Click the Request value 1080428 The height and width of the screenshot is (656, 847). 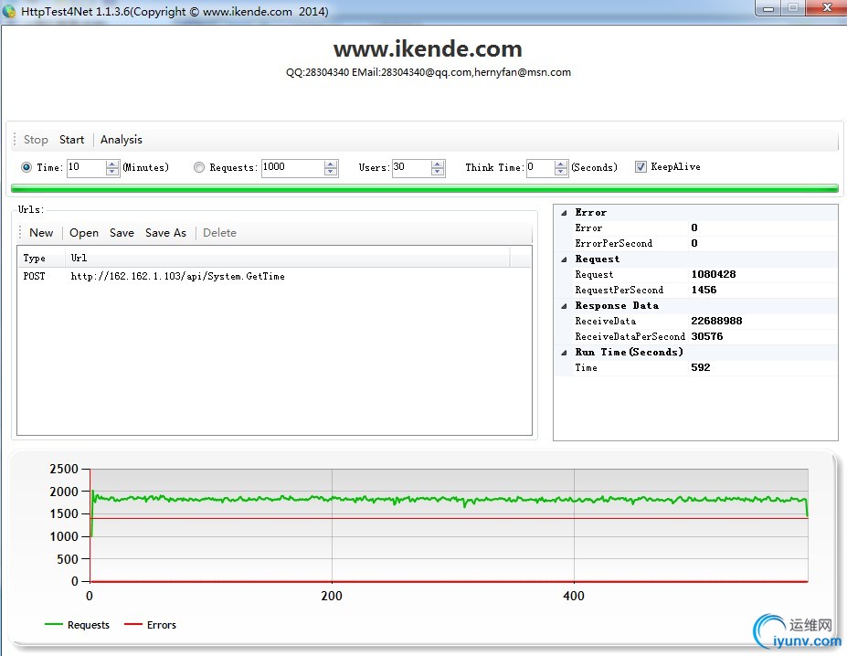coord(713,274)
